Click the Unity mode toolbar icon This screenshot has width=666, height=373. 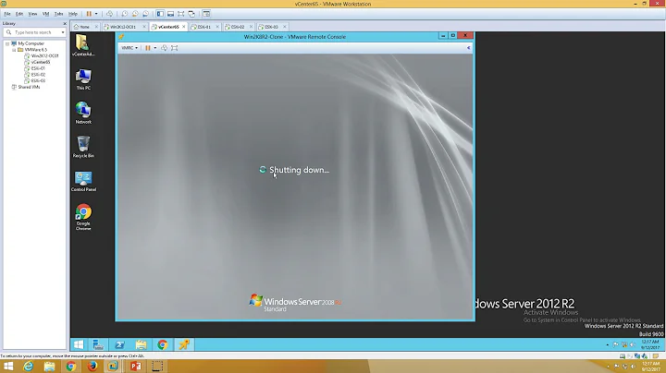pos(191,14)
